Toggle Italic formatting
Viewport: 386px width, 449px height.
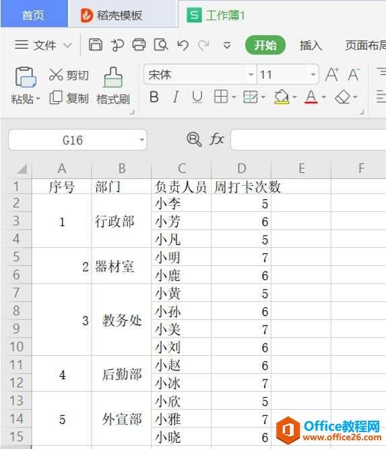(176, 97)
